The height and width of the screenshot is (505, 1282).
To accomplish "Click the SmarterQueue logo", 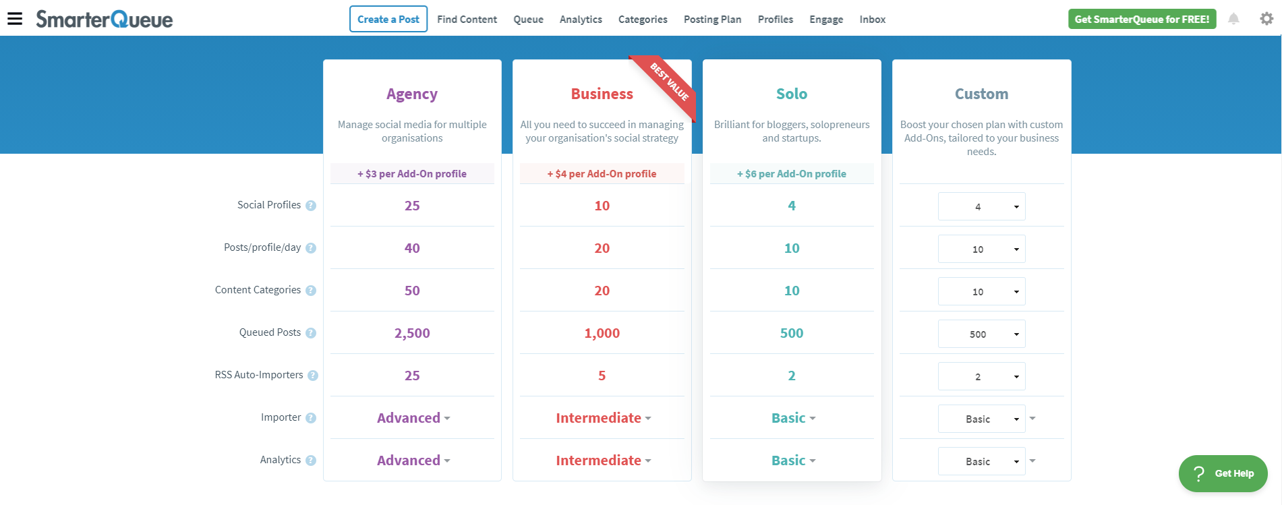I will [105, 20].
